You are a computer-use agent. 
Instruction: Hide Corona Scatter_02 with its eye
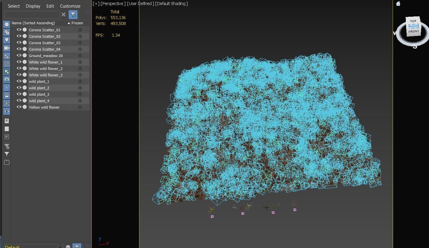click(19, 36)
